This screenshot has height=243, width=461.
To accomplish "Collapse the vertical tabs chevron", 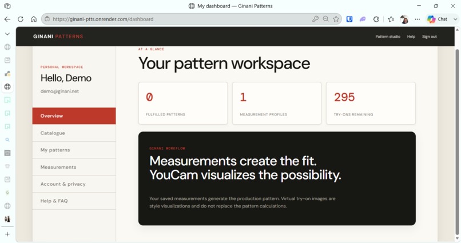I will coord(7,34).
